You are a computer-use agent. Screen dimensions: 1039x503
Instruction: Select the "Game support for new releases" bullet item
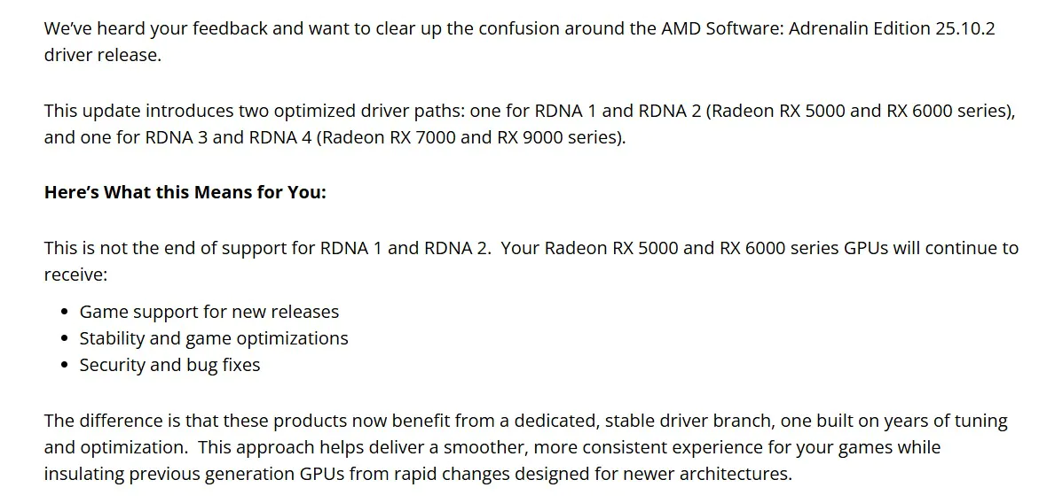209,312
